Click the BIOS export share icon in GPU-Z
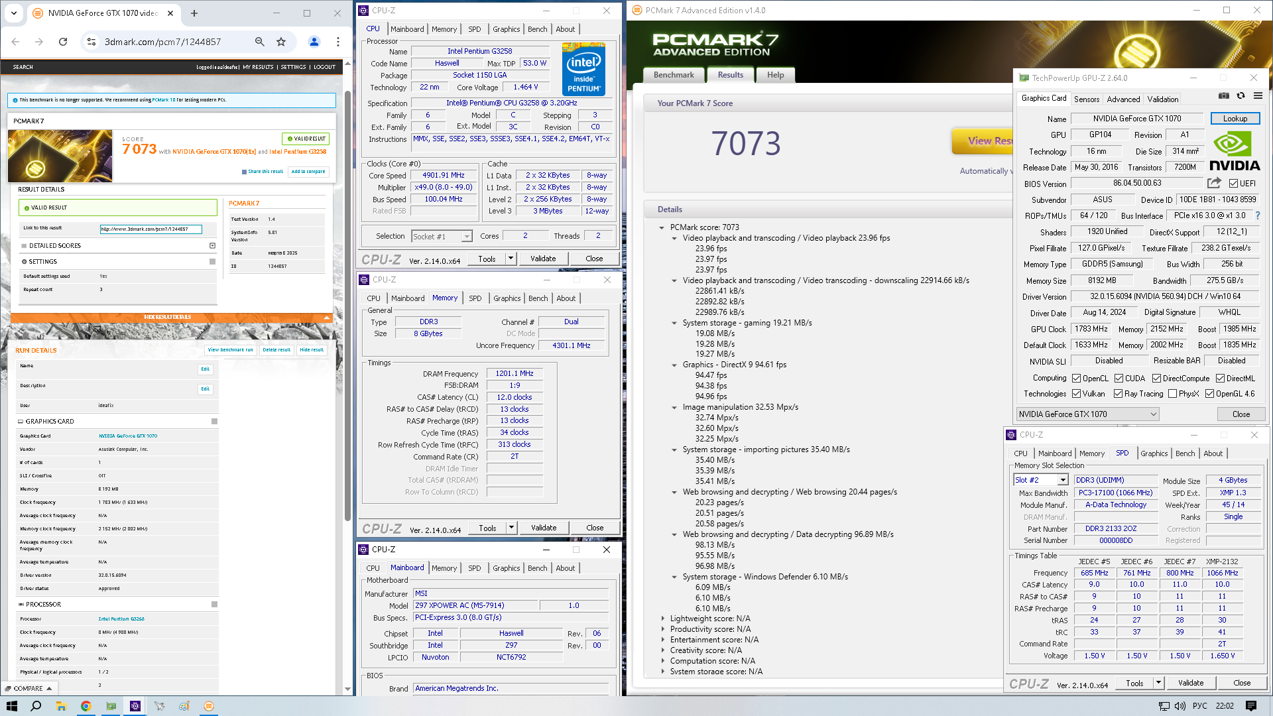Viewport: 1273px width, 716px height. point(1214,183)
